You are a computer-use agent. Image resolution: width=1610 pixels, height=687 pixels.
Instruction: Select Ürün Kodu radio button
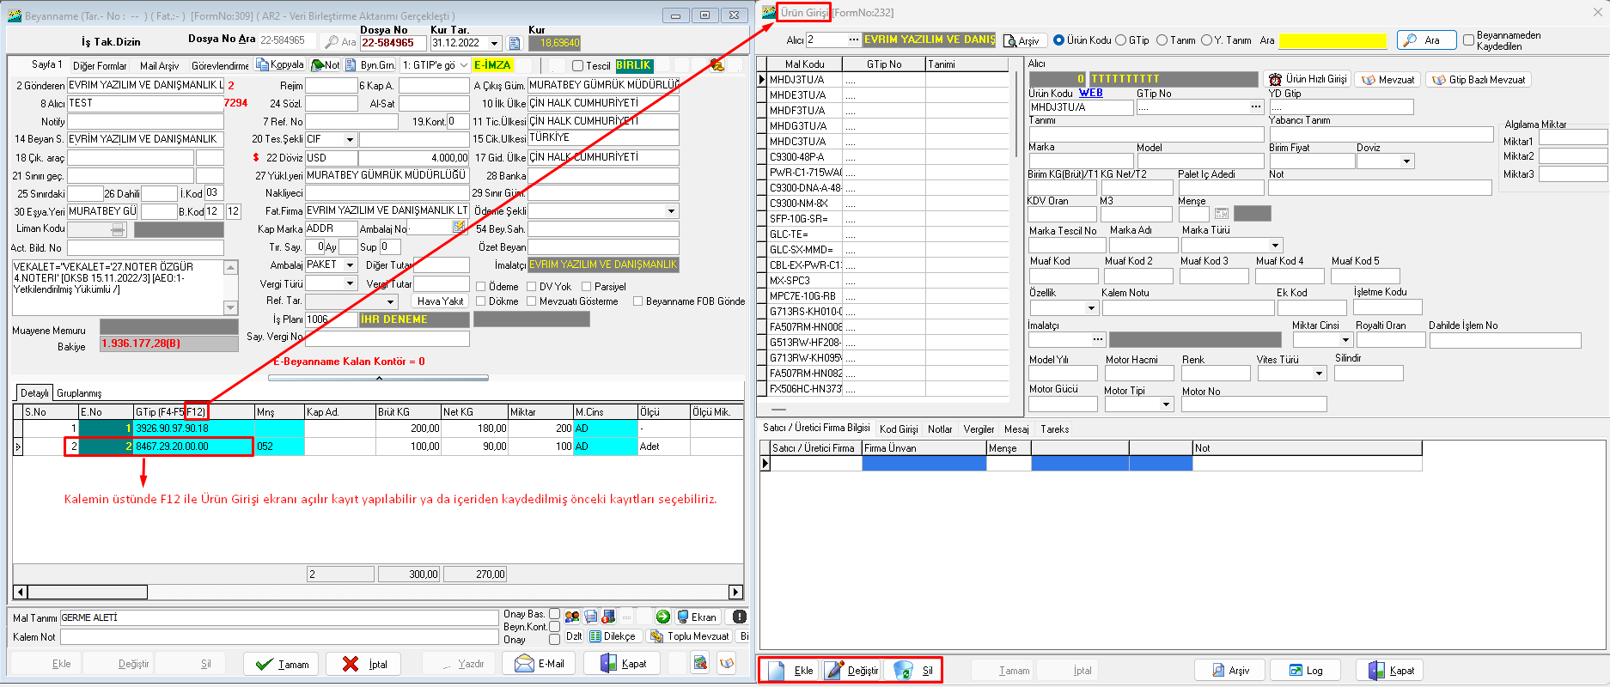click(x=1058, y=40)
